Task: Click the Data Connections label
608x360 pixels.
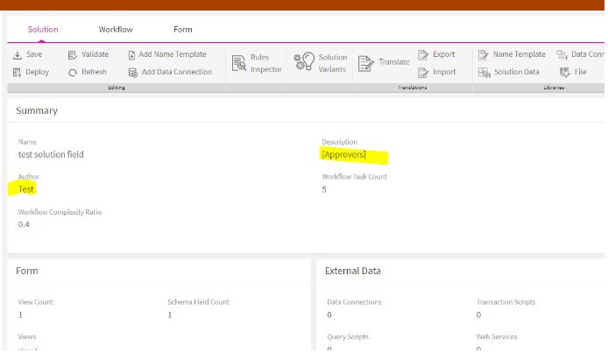Action: [x=355, y=302]
